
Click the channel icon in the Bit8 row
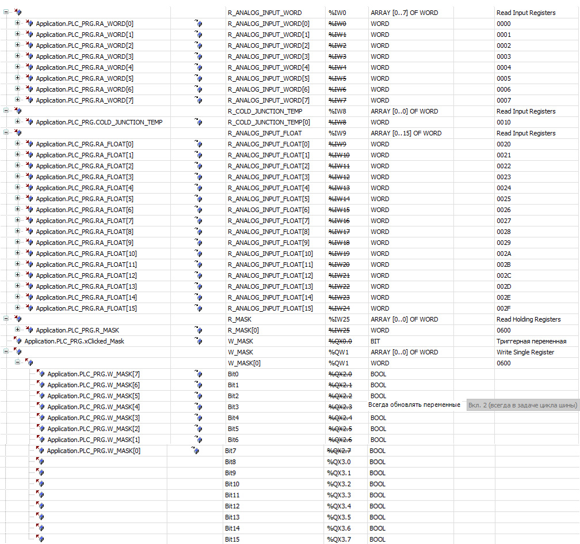40,462
